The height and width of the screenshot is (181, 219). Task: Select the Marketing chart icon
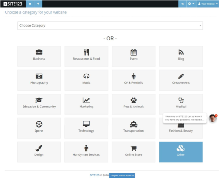(86, 100)
